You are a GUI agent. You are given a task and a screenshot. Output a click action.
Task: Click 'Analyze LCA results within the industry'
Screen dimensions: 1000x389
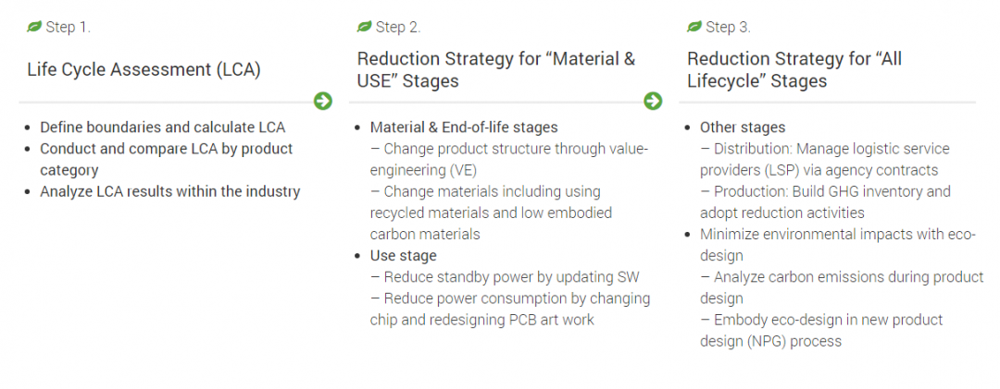coord(170,191)
